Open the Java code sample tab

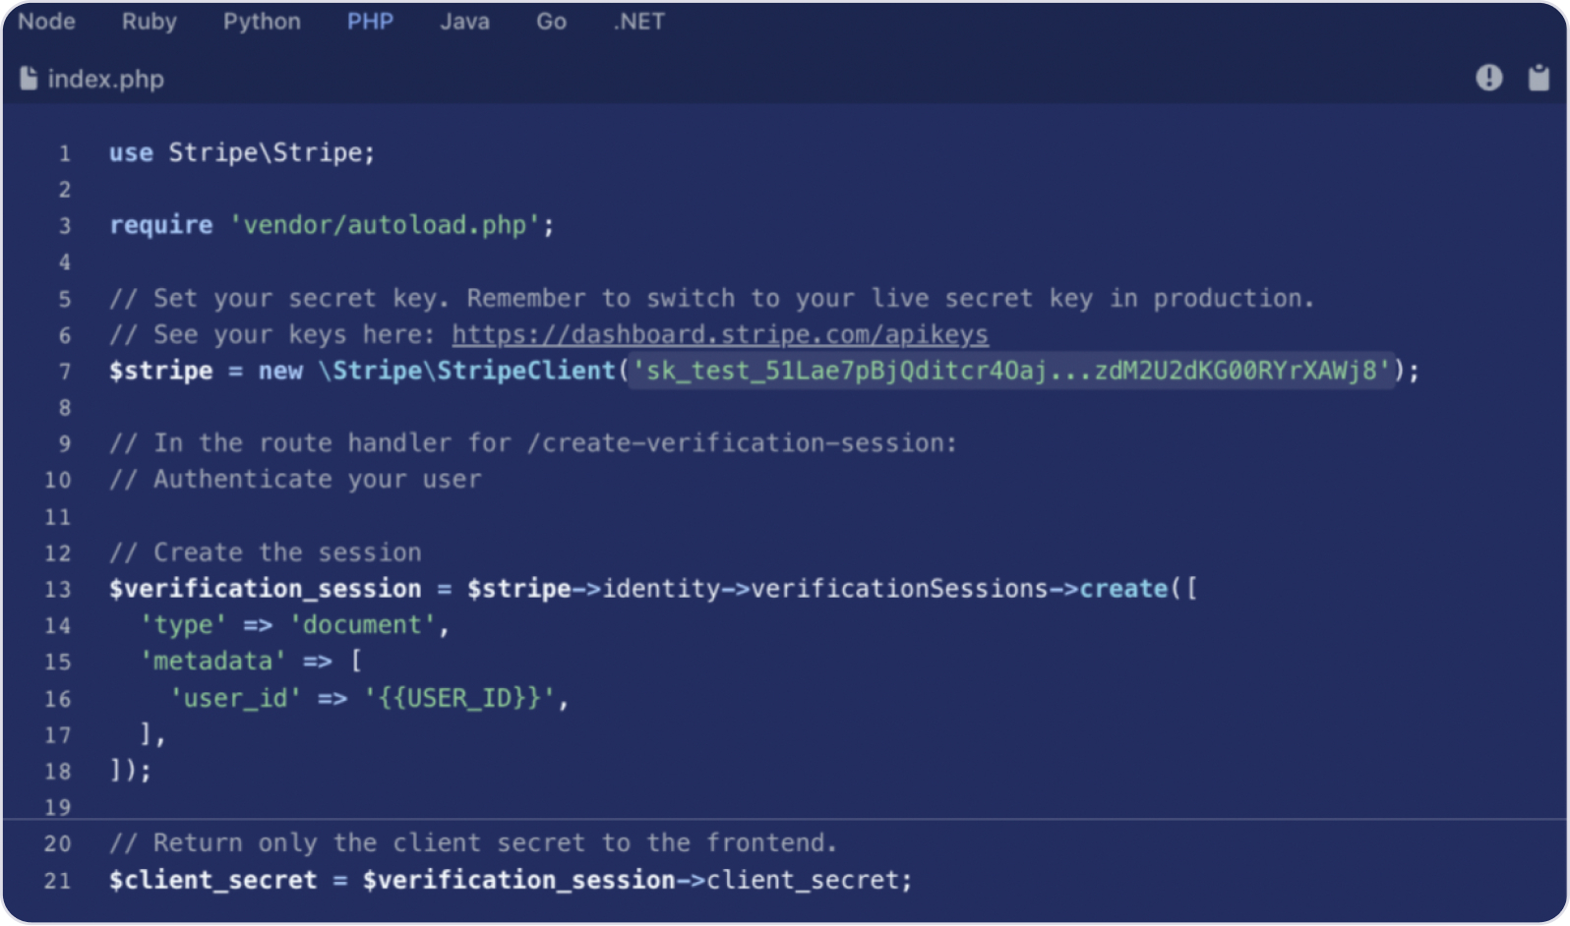[x=464, y=22]
